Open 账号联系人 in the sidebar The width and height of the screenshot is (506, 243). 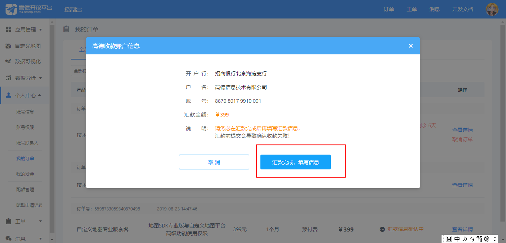pos(27,143)
